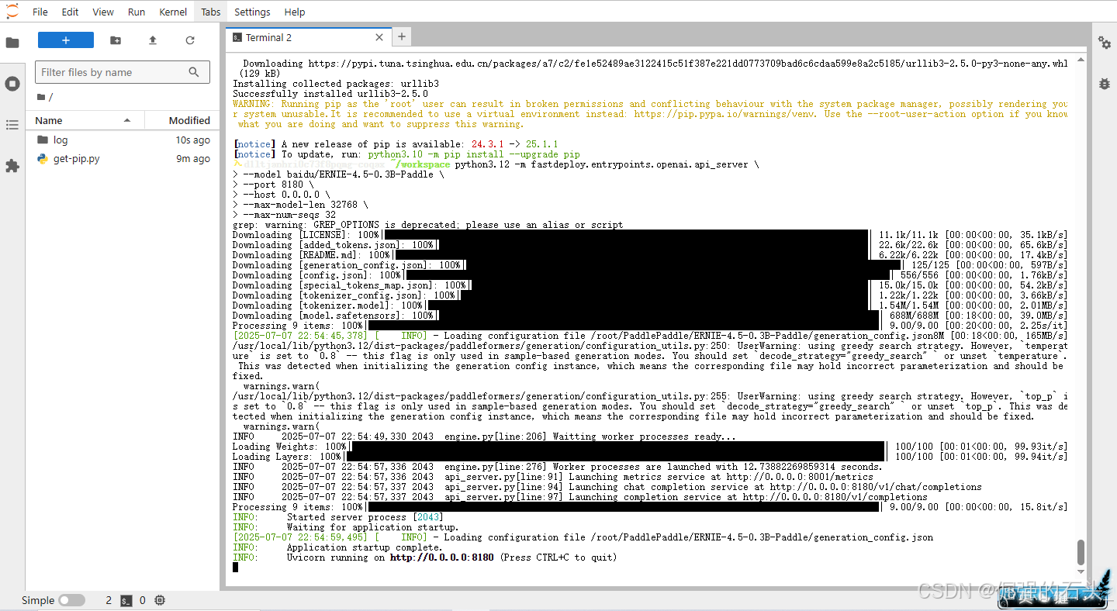Viewport: 1117px width, 611px height.
Task: Click the blue New Launcher button
Action: click(66, 40)
